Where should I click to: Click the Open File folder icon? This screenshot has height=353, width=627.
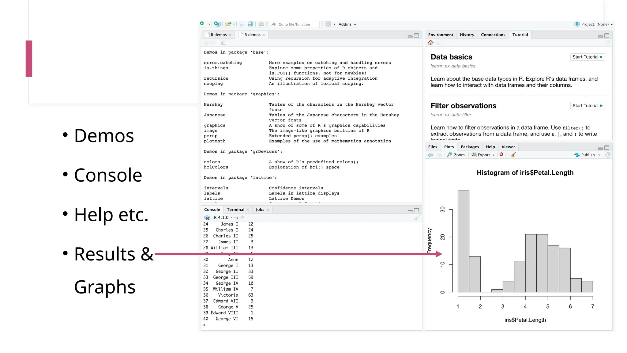pos(228,24)
